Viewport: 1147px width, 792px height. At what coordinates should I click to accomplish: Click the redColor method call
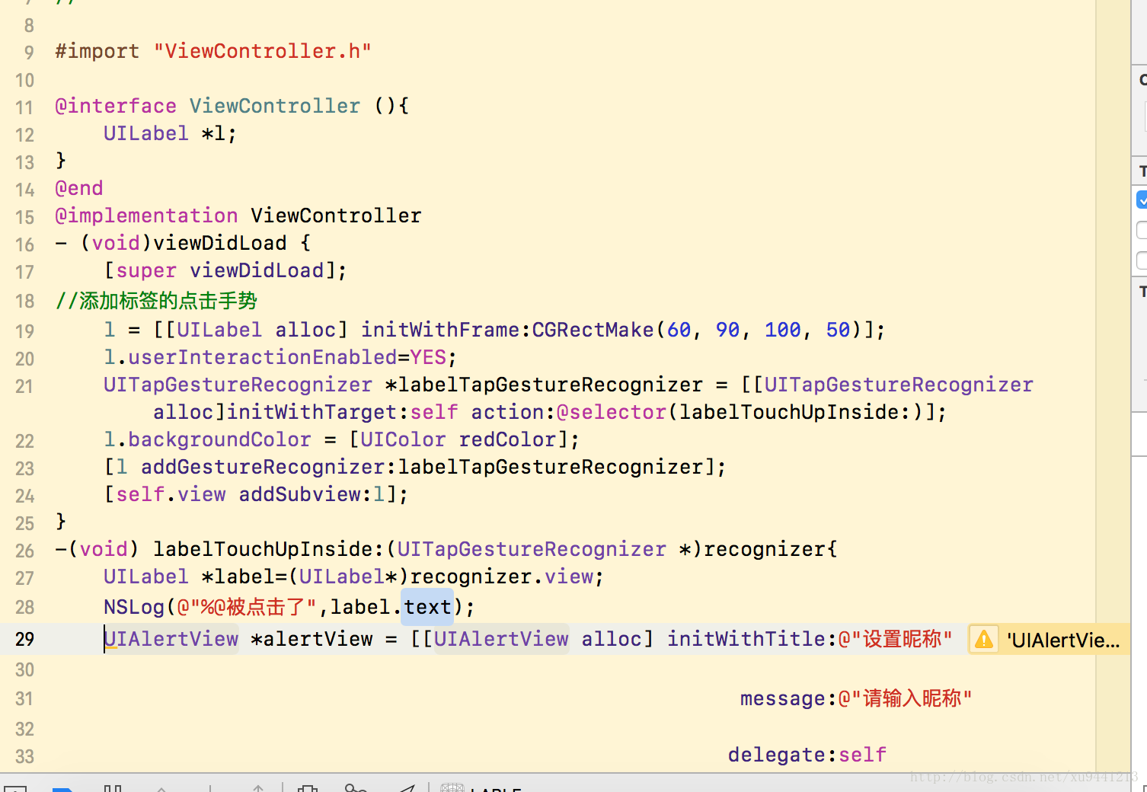(507, 439)
